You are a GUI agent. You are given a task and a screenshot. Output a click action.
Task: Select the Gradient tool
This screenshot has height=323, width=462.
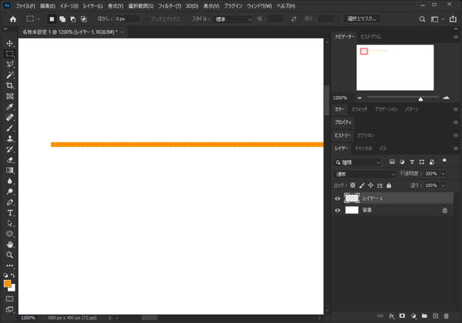[x=10, y=170]
